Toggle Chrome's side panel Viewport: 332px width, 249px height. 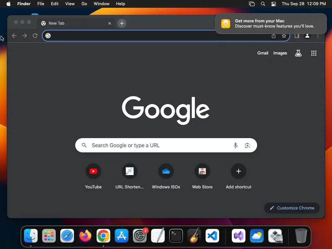pyautogui.click(x=297, y=36)
